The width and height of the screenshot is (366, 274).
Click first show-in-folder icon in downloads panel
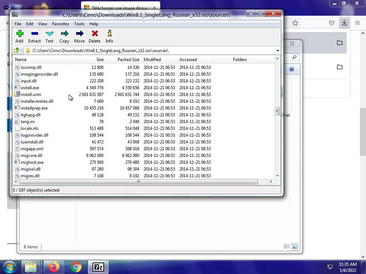(x=340, y=43)
